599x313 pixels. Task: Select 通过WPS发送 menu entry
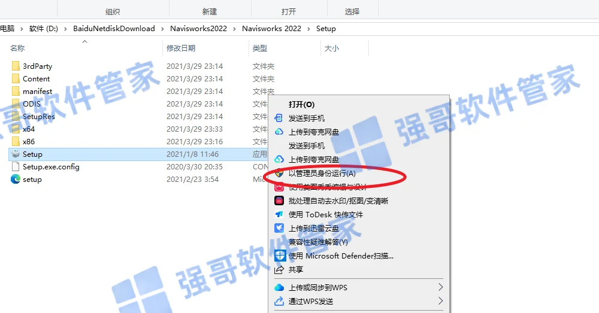[x=310, y=301]
